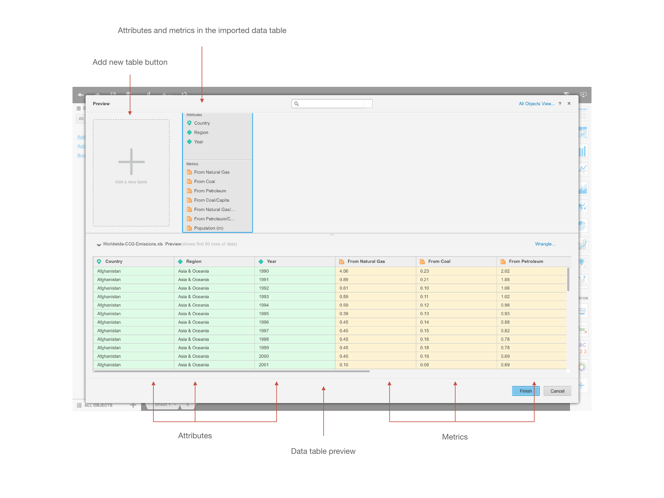Open the Wrangle link
Screen dimensions: 664x498
coord(545,244)
